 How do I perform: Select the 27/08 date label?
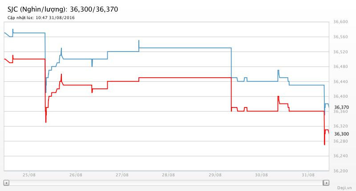[x=122, y=175]
